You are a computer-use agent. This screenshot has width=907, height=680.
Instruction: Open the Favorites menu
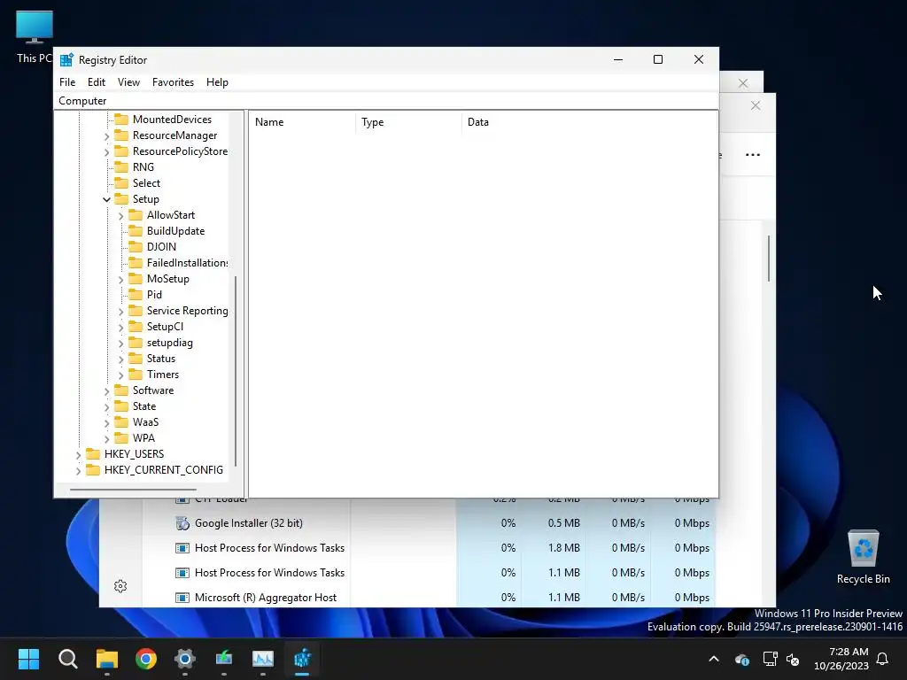pos(173,82)
